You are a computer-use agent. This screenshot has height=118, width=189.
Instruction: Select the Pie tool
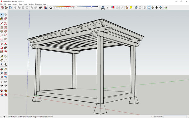coord(6,39)
